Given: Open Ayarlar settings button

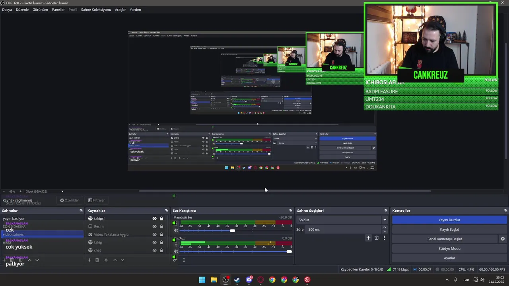Looking at the screenshot, I should point(449,258).
